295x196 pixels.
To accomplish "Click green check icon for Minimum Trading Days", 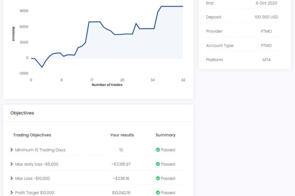I will pos(158,150).
